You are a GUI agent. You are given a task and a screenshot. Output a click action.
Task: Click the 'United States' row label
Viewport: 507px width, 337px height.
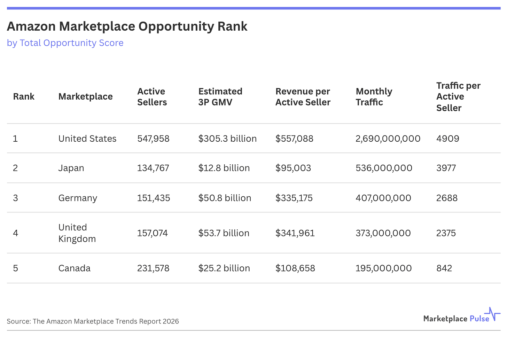click(87, 138)
